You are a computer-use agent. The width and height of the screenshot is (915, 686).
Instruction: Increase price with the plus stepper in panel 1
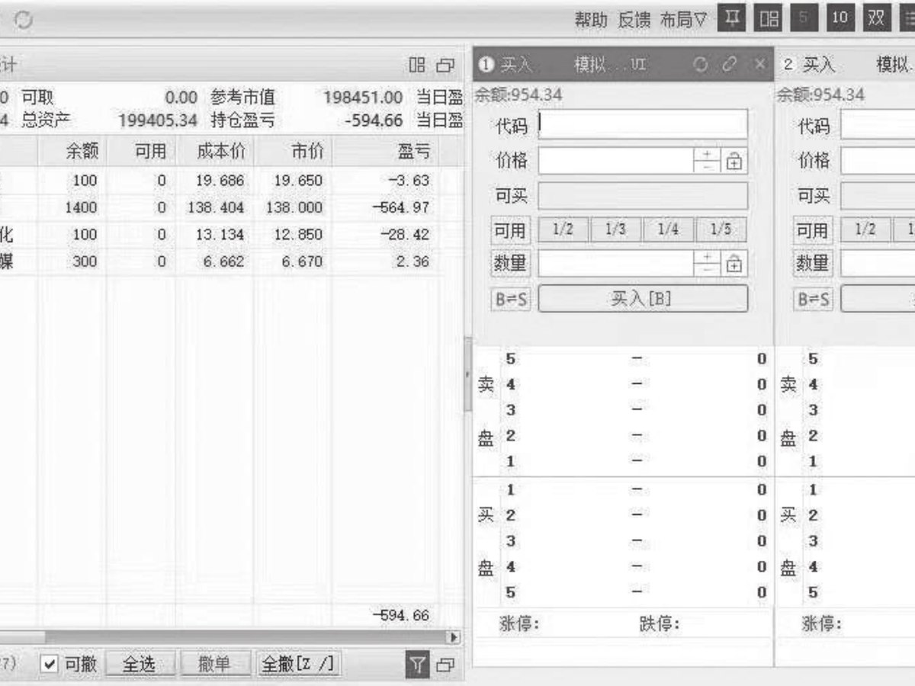click(x=708, y=155)
